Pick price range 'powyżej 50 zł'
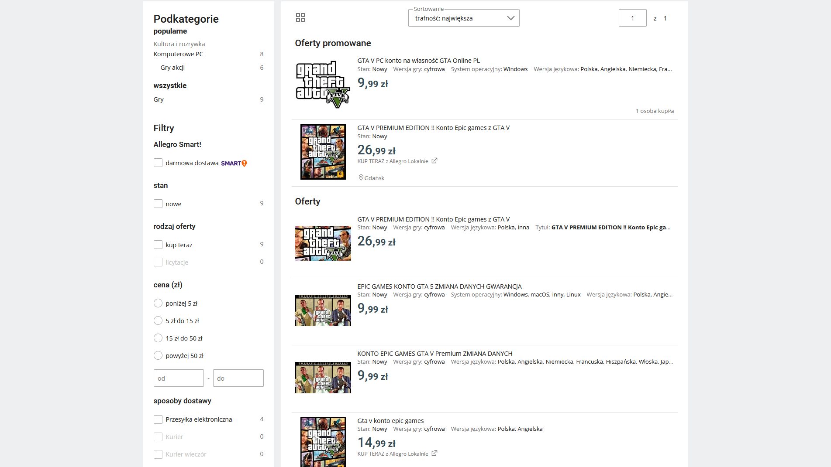This screenshot has width=831, height=467. tap(158, 355)
